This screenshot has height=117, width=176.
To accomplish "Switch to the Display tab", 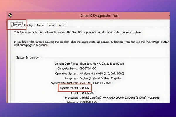I will click(x=28, y=25).
